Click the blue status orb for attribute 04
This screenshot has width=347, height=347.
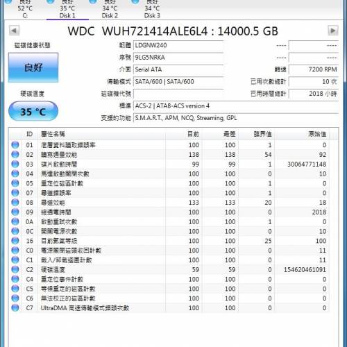click(15, 173)
